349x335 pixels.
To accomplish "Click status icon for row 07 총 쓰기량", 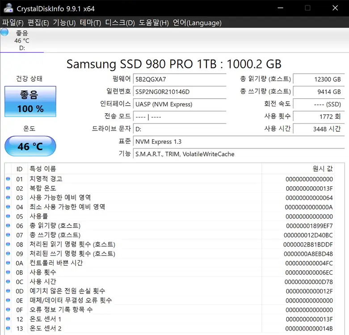I will click(x=8, y=235).
